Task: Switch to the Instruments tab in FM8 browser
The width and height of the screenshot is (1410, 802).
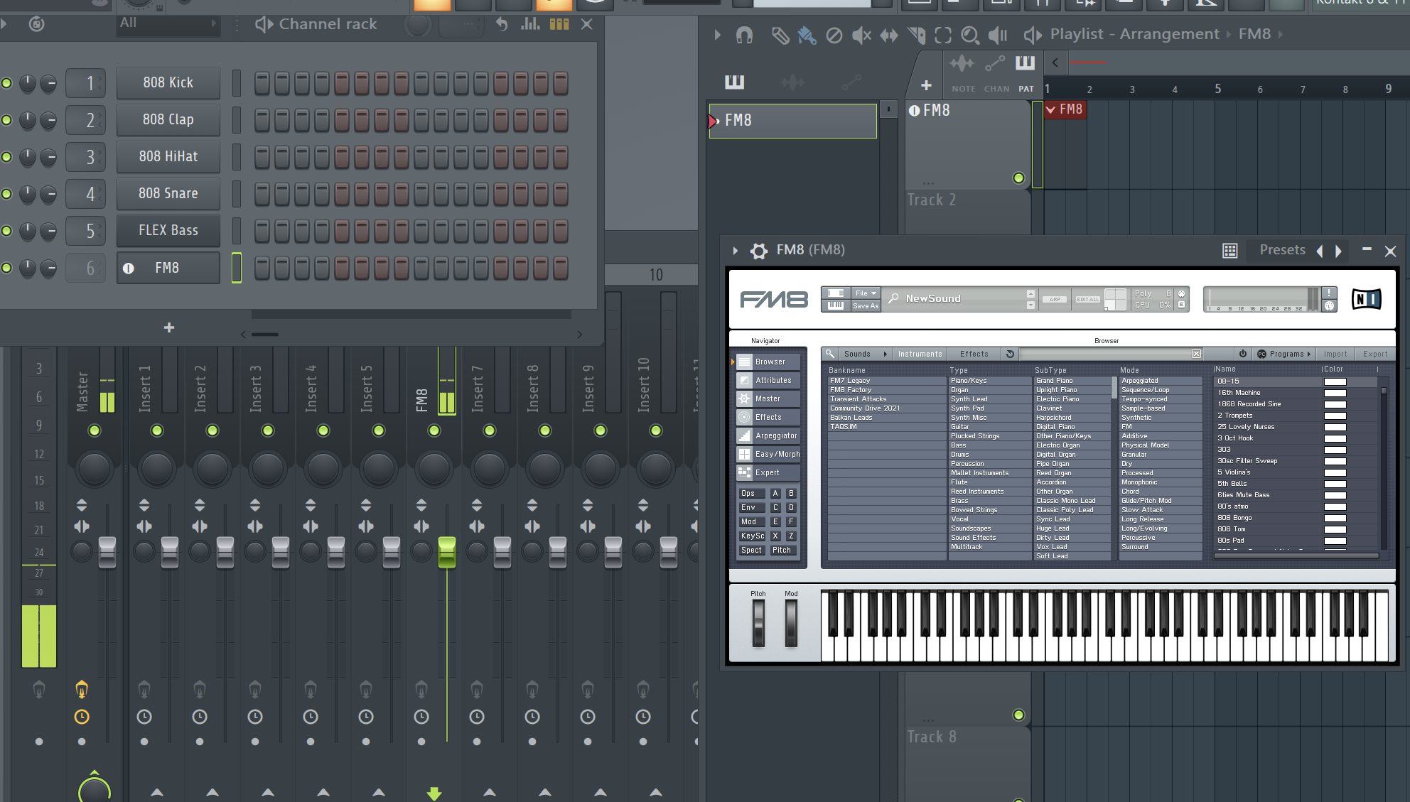Action: click(x=920, y=354)
